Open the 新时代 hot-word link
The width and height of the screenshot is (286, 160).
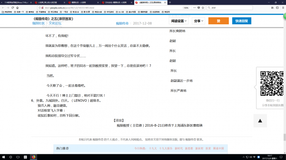coord(179,148)
